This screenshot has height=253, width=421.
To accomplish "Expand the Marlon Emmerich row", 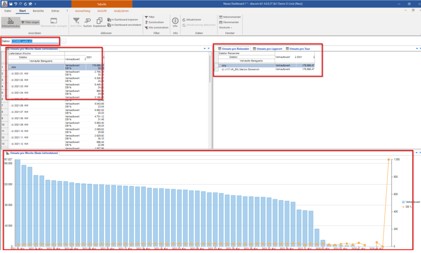I will point(223,69).
